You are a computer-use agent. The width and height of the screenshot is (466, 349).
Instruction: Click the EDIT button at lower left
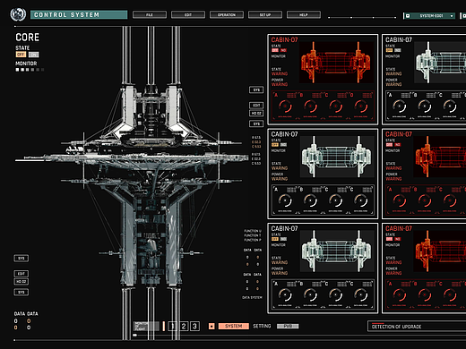pos(22,274)
